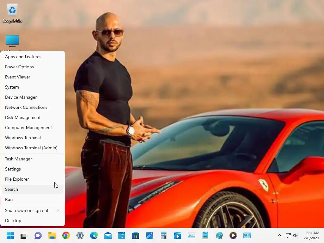This screenshot has height=243, width=324.
Task: Open Disk Management
Action: coord(33,117)
